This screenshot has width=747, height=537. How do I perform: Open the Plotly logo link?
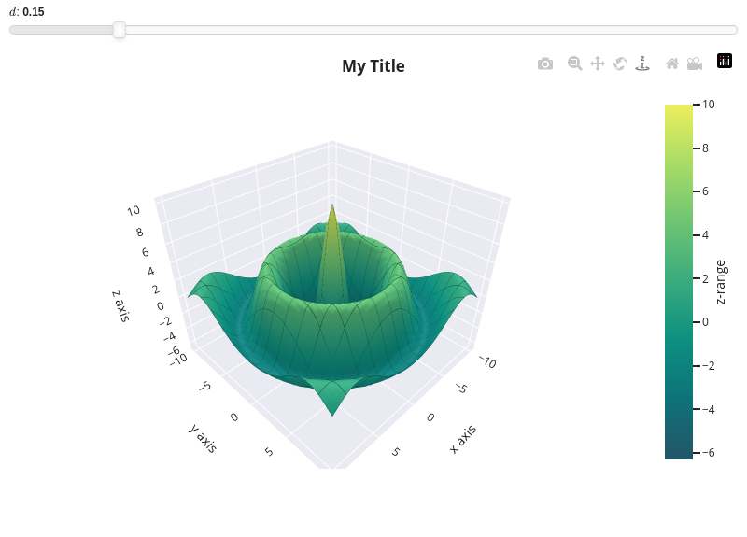725,61
